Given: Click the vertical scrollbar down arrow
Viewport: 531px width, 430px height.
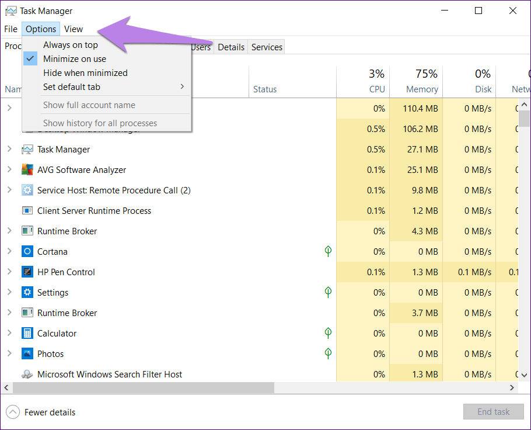Looking at the screenshot, I should pos(524,375).
